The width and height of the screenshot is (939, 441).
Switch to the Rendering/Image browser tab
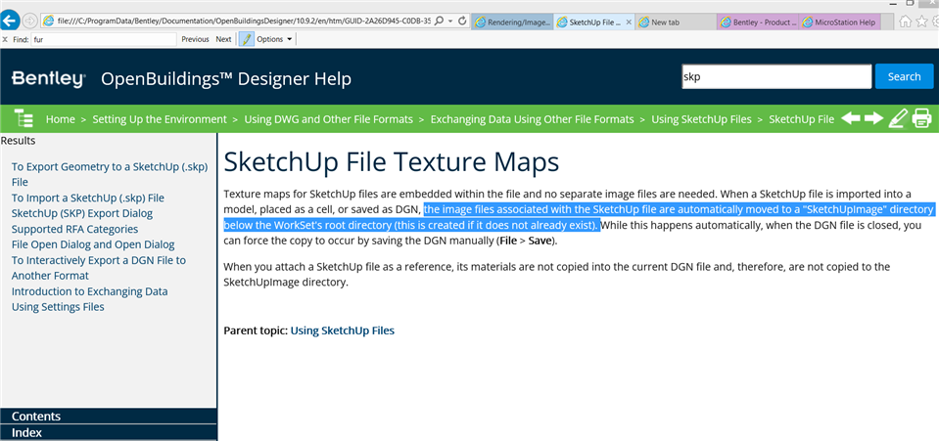coord(512,22)
